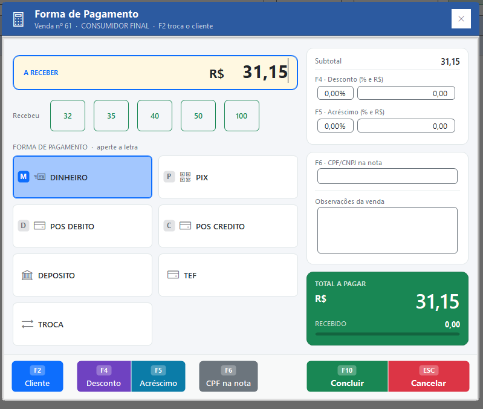
Task: Set received amount to 32
Action: (x=68, y=116)
